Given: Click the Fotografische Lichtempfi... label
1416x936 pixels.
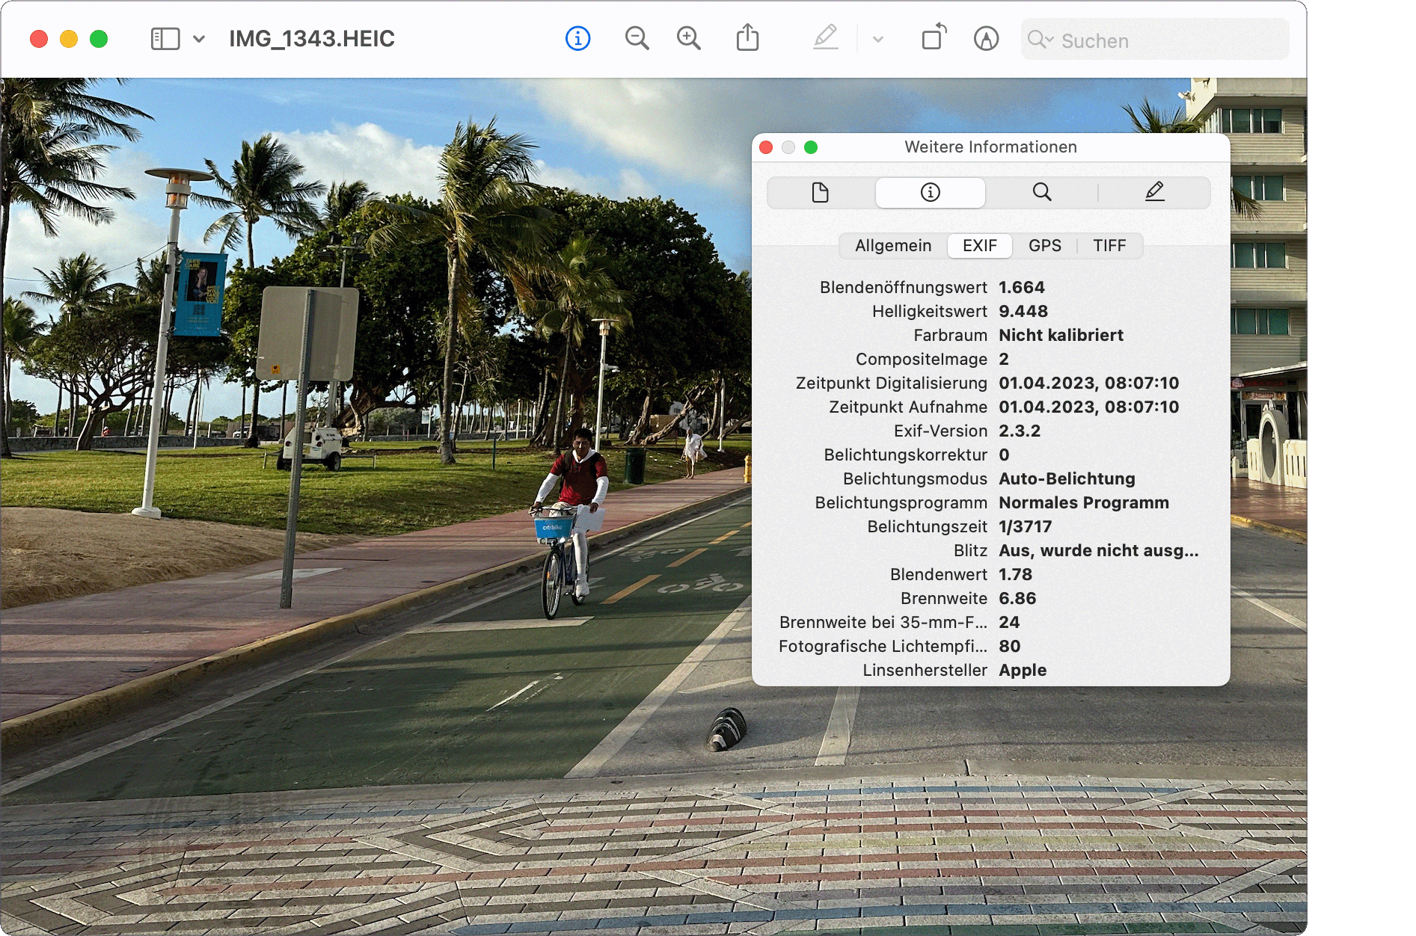Looking at the screenshot, I should click(883, 647).
